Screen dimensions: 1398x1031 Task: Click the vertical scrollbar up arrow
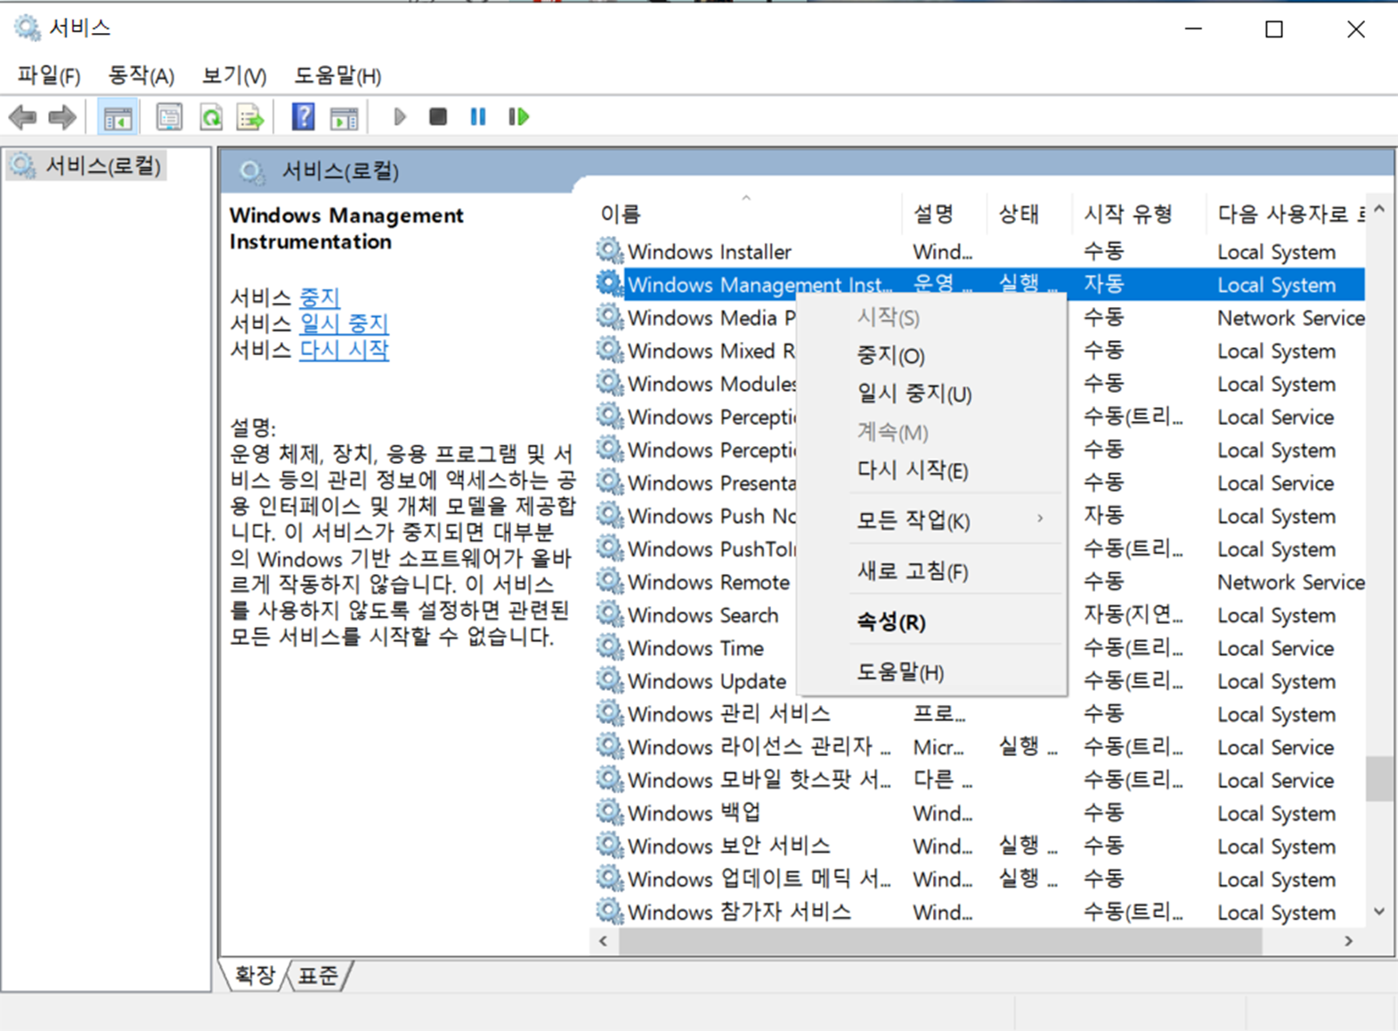pyautogui.click(x=1379, y=209)
